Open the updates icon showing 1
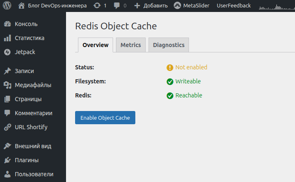Viewport: 295px width, 182px height. point(97,6)
